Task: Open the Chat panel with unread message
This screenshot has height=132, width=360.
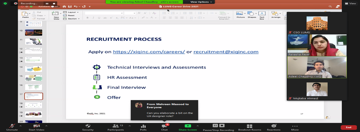Action: click(x=164, y=126)
